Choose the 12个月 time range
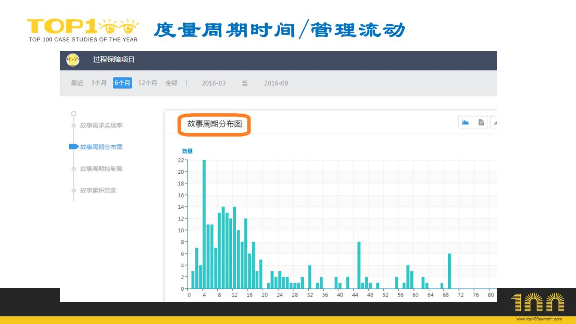This screenshot has width=576, height=324. 148,83
